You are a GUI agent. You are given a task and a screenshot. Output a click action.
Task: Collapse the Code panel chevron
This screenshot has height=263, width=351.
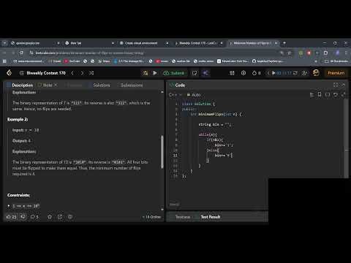pos(344,85)
